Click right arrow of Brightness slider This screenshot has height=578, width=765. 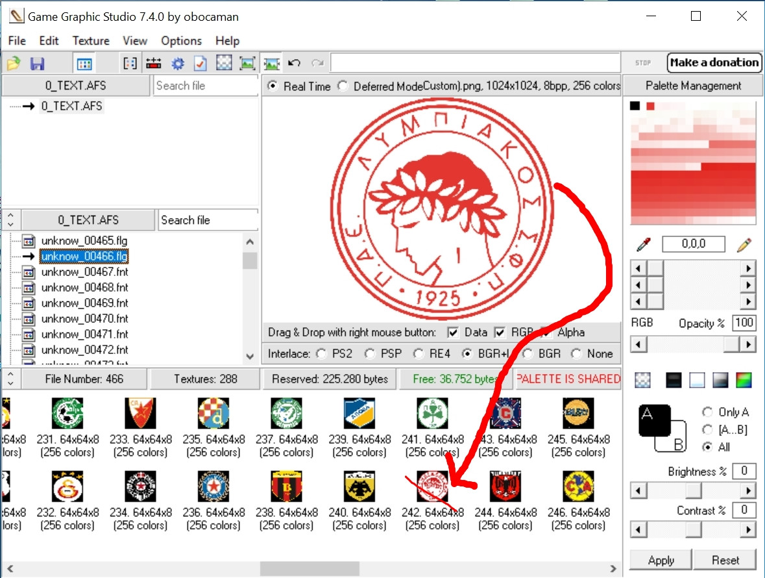click(x=748, y=490)
